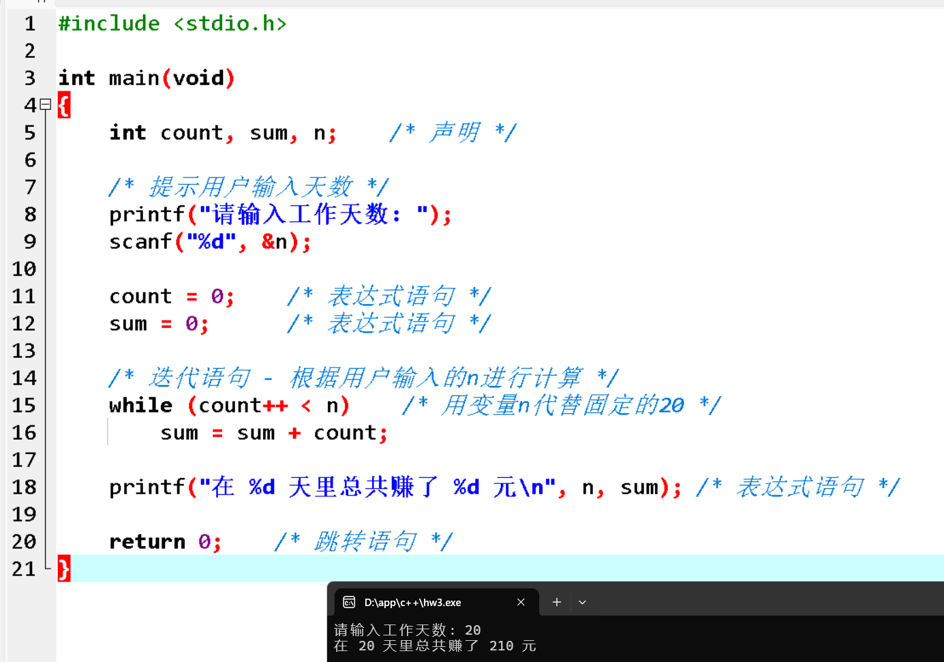Viewport: 944px width, 662px height.
Task: Click the scanf("%d", &n); statement
Action: (x=210, y=242)
